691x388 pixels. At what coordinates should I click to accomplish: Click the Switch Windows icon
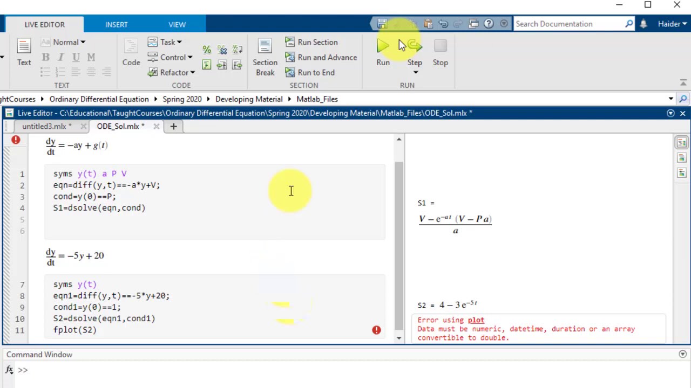click(x=473, y=24)
